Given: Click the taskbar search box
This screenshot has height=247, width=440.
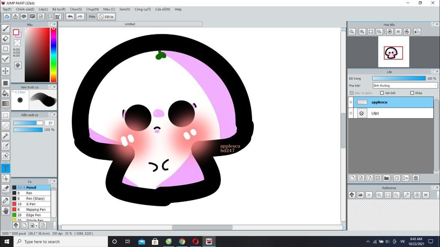Looking at the screenshot, I should pos(61,241).
